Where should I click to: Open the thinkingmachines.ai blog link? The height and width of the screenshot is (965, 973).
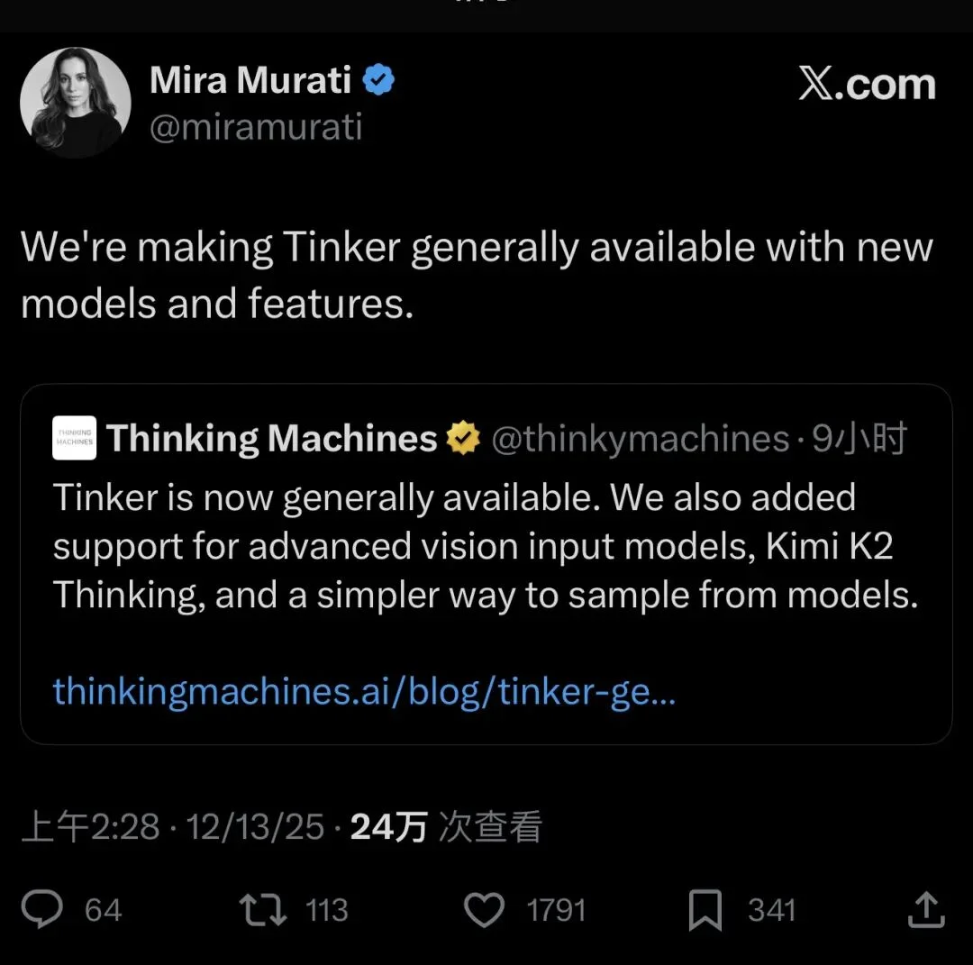pos(363,691)
